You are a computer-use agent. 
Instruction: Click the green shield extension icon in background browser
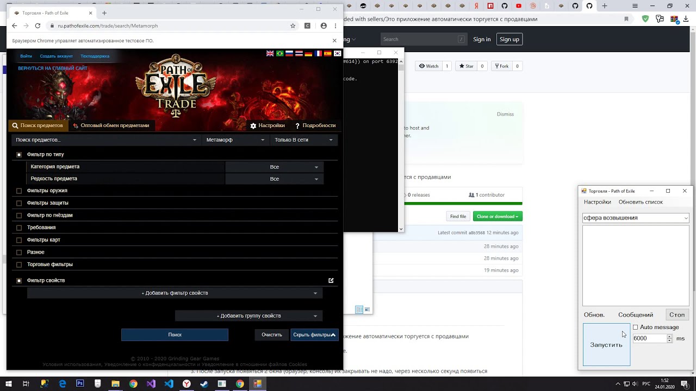coord(645,19)
